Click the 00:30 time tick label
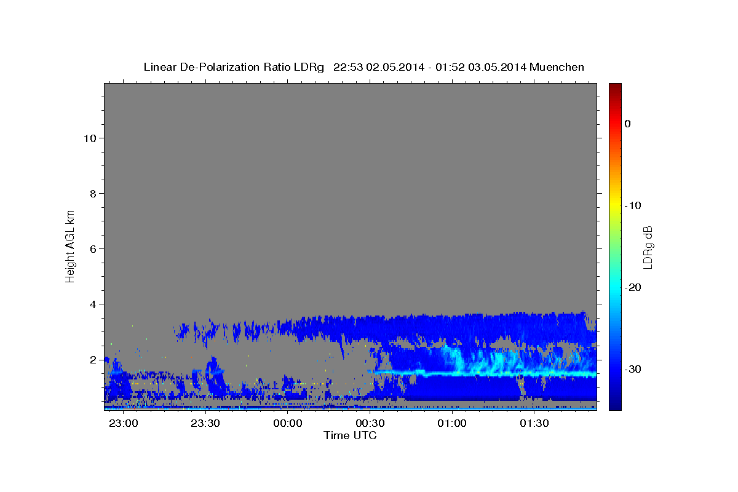Screen dimensions: 738x492 tap(370, 423)
